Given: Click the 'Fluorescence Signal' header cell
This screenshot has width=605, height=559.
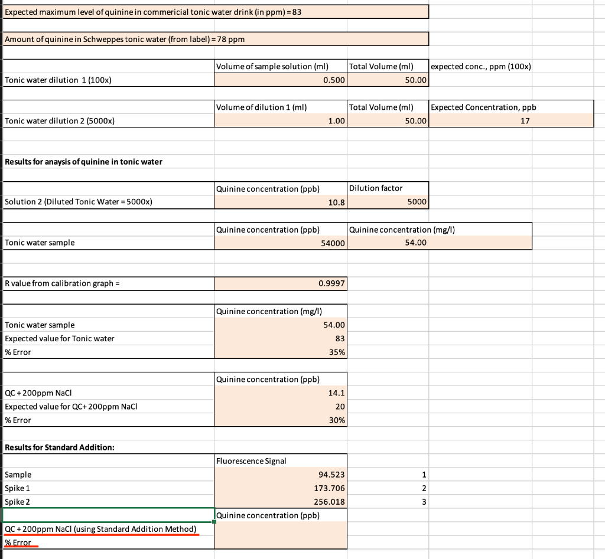Looking at the screenshot, I should (281, 460).
